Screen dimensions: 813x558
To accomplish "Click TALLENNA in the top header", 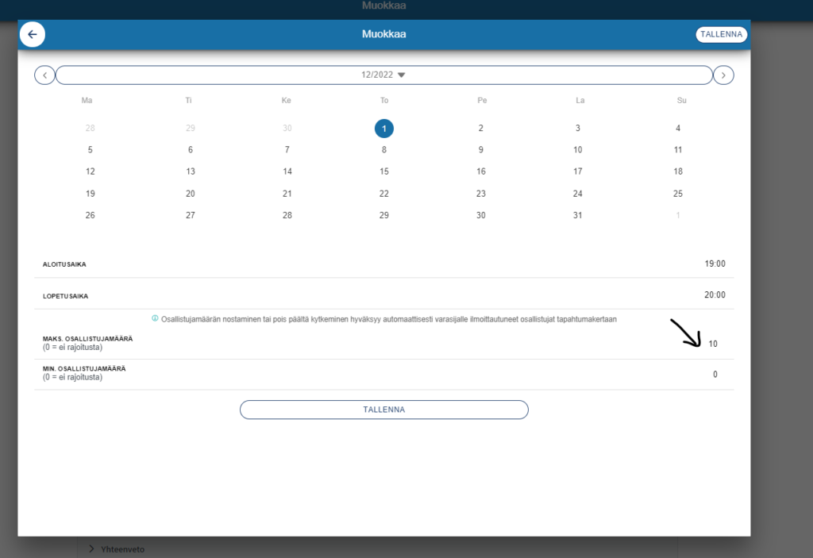I will pyautogui.click(x=721, y=34).
